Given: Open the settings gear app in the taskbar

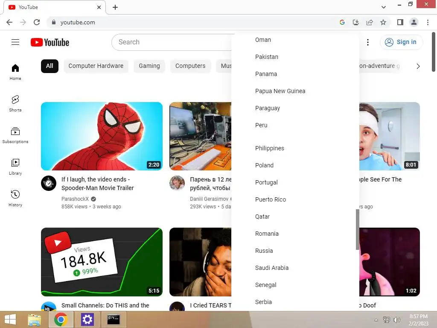Looking at the screenshot, I should tap(87, 319).
